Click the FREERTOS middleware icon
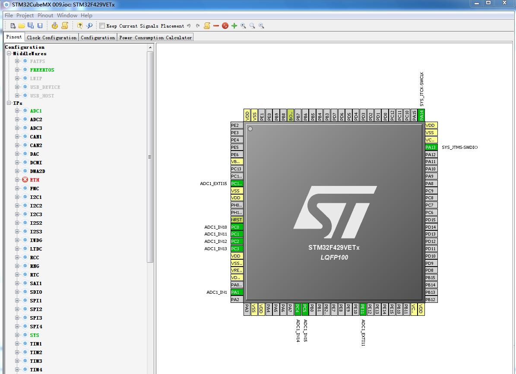The width and height of the screenshot is (516, 374). point(25,70)
